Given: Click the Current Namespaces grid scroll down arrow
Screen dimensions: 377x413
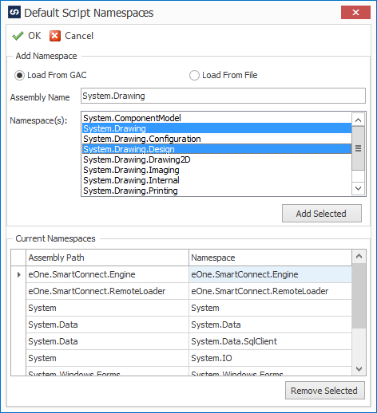Looking at the screenshot, I should (x=359, y=369).
